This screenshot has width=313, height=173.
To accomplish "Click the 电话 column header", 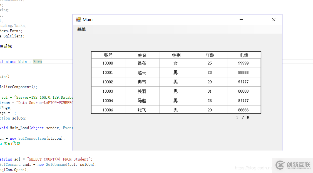I will point(244,55).
